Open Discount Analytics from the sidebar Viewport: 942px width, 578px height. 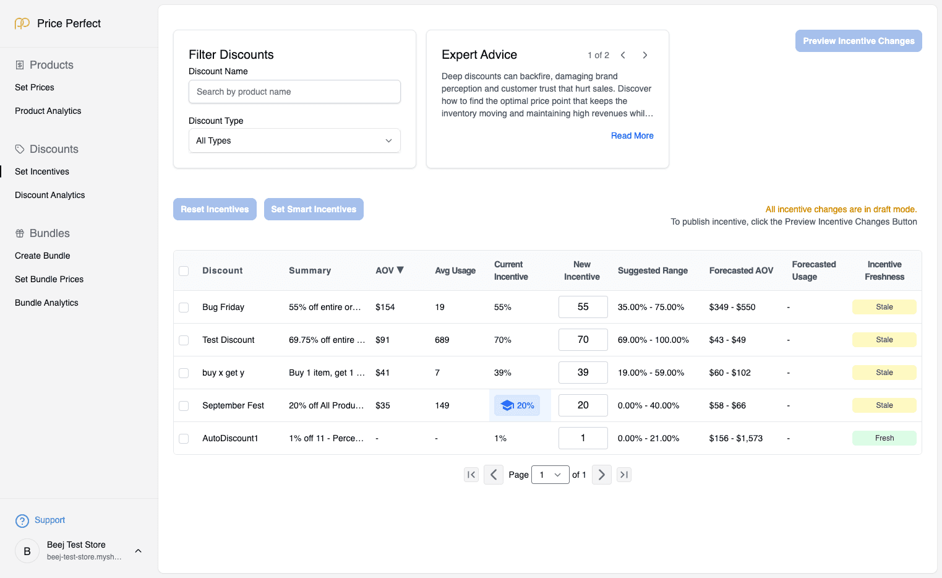click(49, 195)
